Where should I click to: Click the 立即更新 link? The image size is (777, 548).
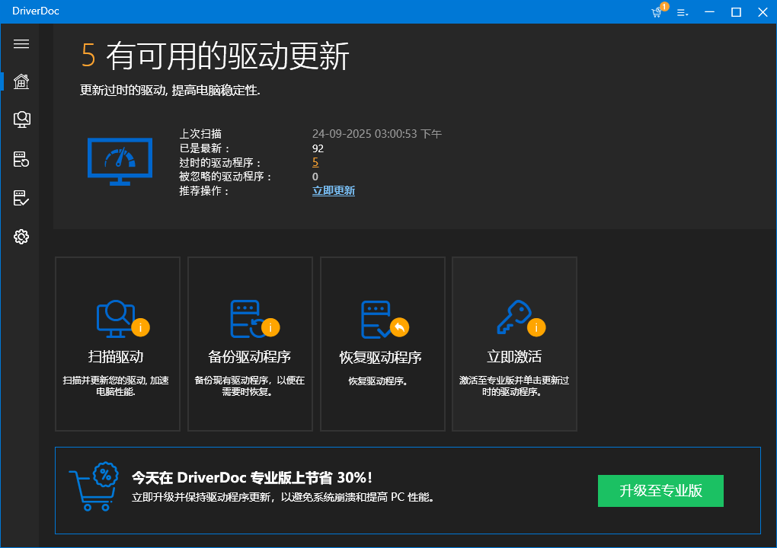pyautogui.click(x=334, y=191)
